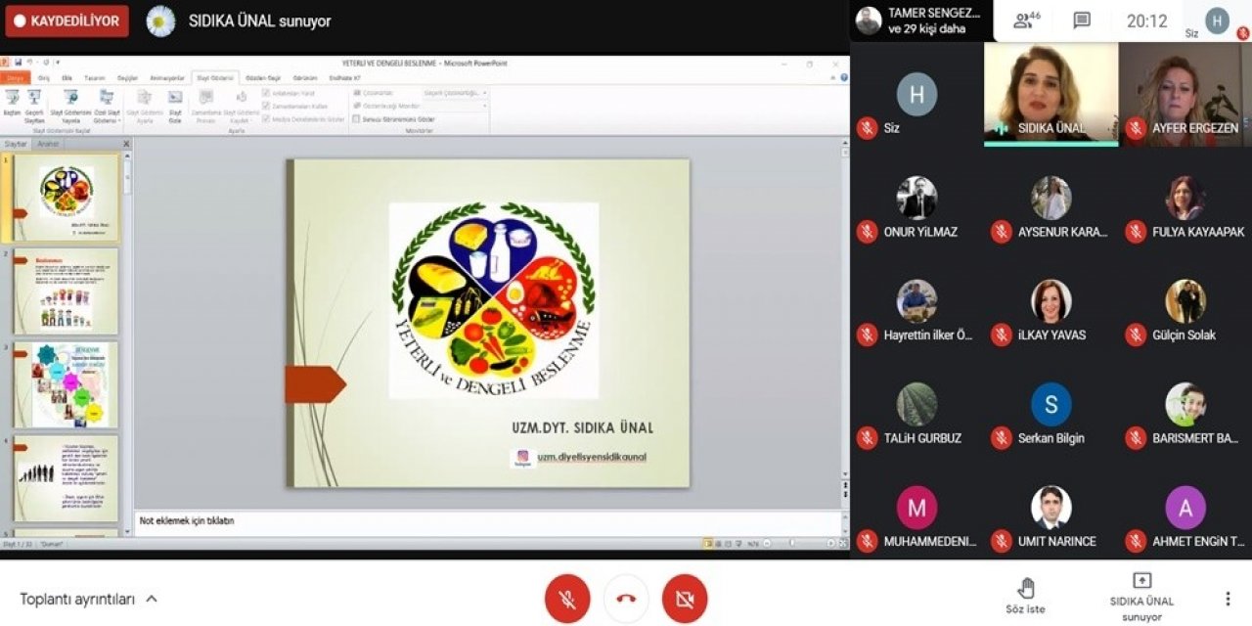Click Geçerli Slayttan slideshow icon
The width and height of the screenshot is (1252, 626).
pos(34,106)
